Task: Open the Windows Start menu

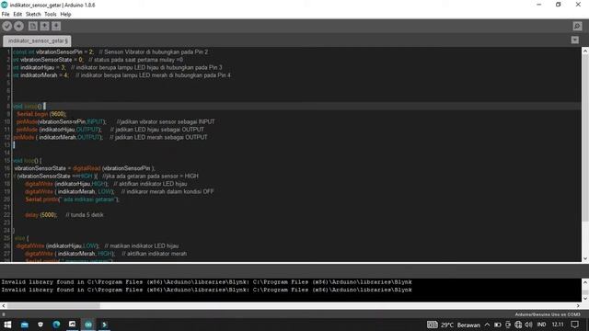Action: 7,325
